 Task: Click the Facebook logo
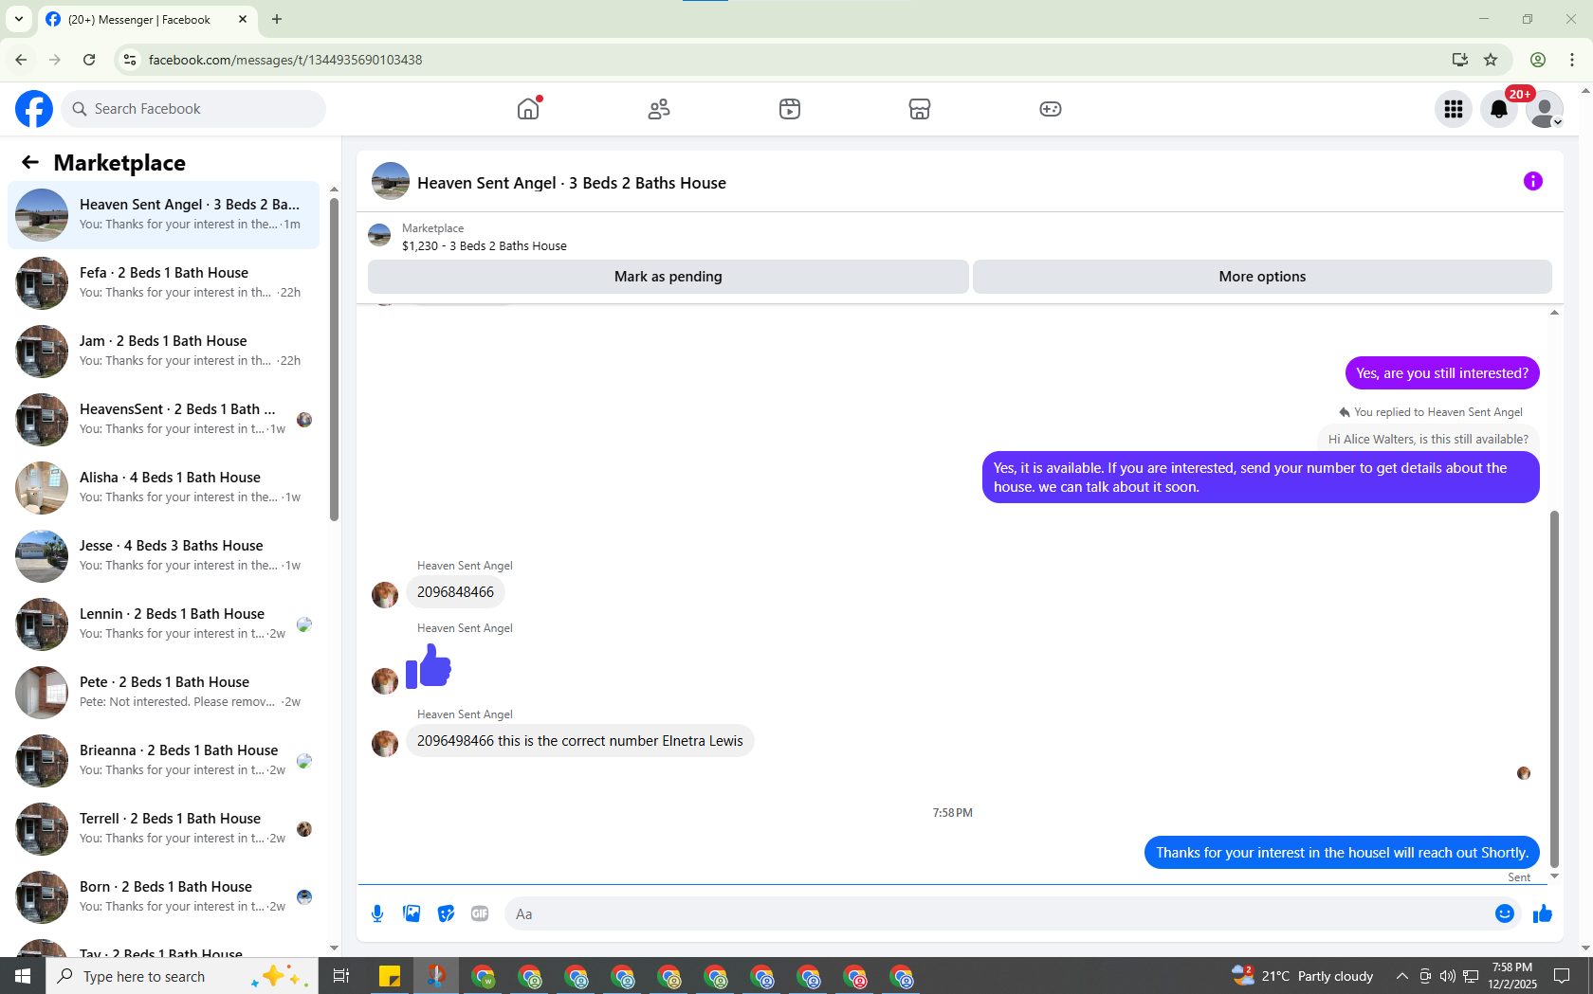[34, 109]
